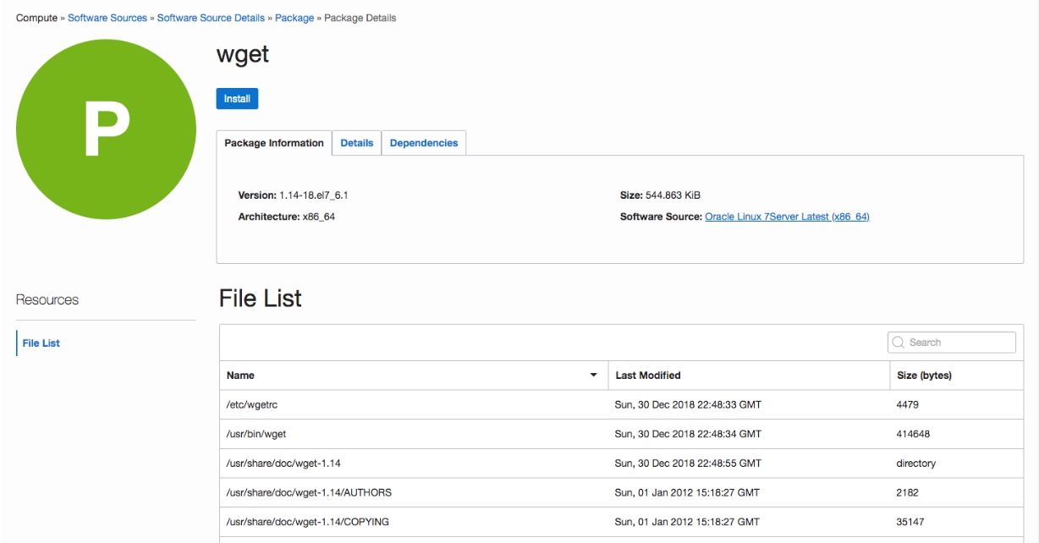This screenshot has height=543, width=1039.
Task: Switch to the Details tab
Action: pyautogui.click(x=356, y=143)
